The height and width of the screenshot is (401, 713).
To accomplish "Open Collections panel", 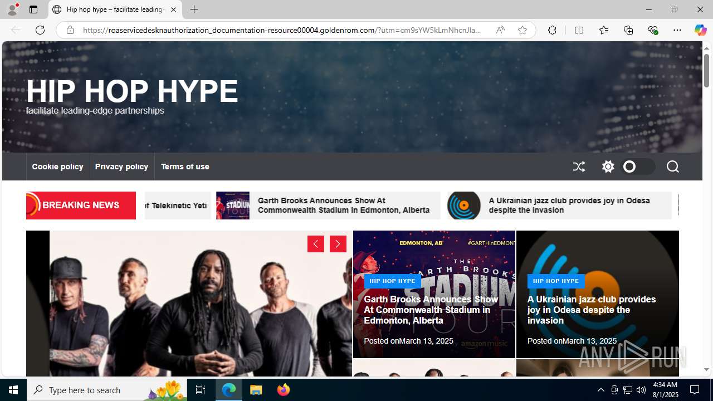I will pyautogui.click(x=628, y=30).
